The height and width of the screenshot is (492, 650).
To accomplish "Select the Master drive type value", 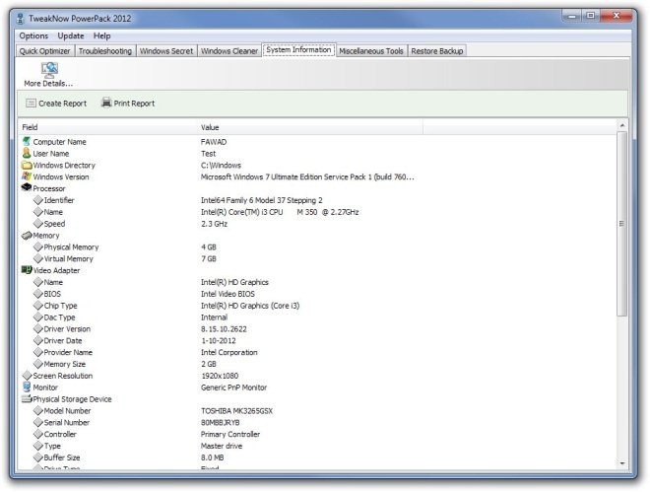I will click(x=222, y=446).
